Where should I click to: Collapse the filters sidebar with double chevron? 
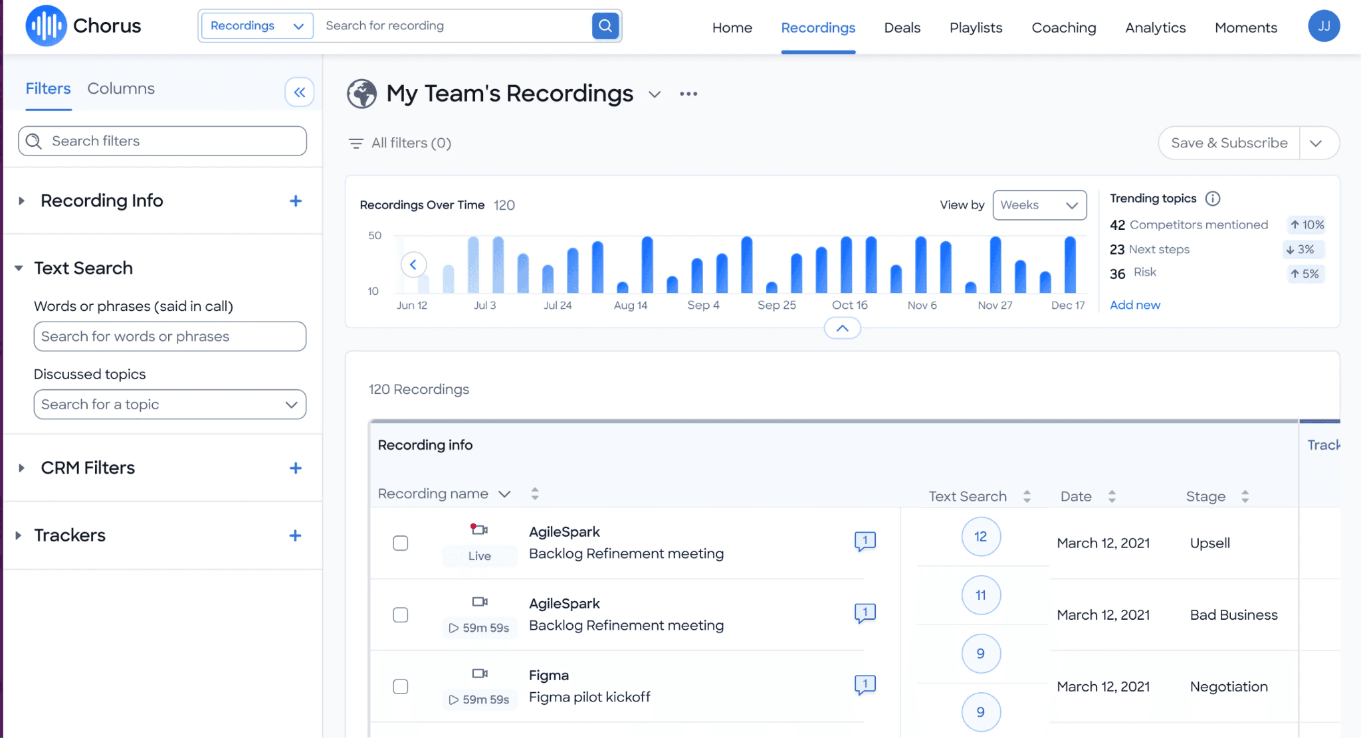point(299,92)
